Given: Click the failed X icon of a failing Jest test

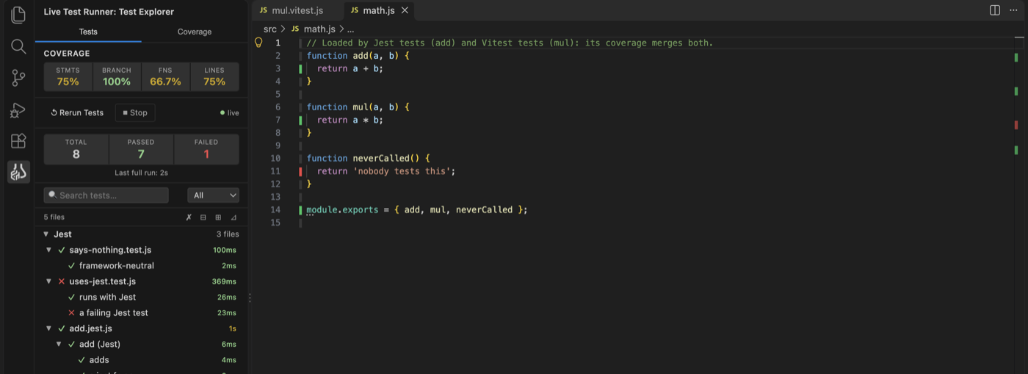Looking at the screenshot, I should 71,313.
